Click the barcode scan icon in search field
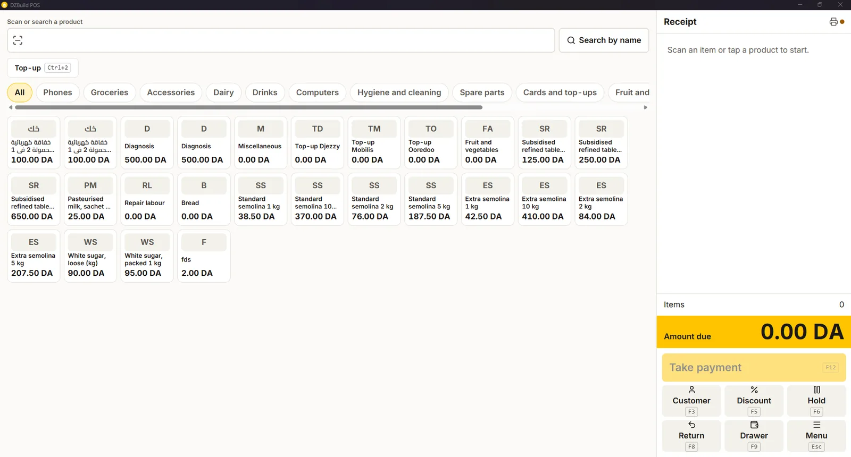 pos(18,40)
